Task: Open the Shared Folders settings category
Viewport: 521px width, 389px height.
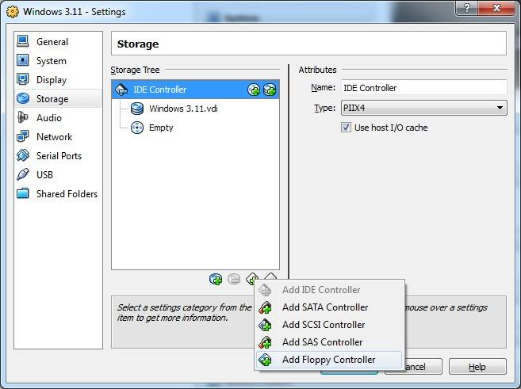Action: tap(67, 194)
